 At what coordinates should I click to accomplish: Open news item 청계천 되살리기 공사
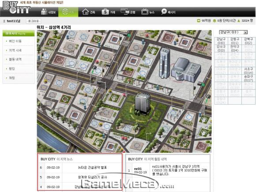[x=92, y=177]
